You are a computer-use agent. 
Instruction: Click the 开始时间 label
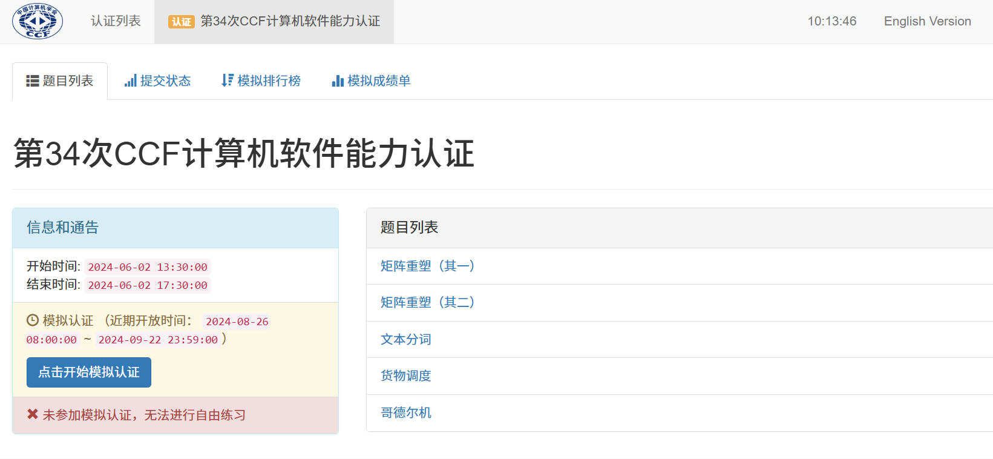(53, 266)
